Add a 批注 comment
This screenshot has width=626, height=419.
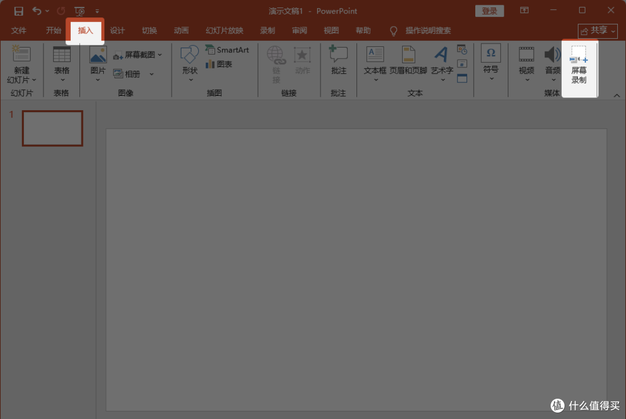339,60
